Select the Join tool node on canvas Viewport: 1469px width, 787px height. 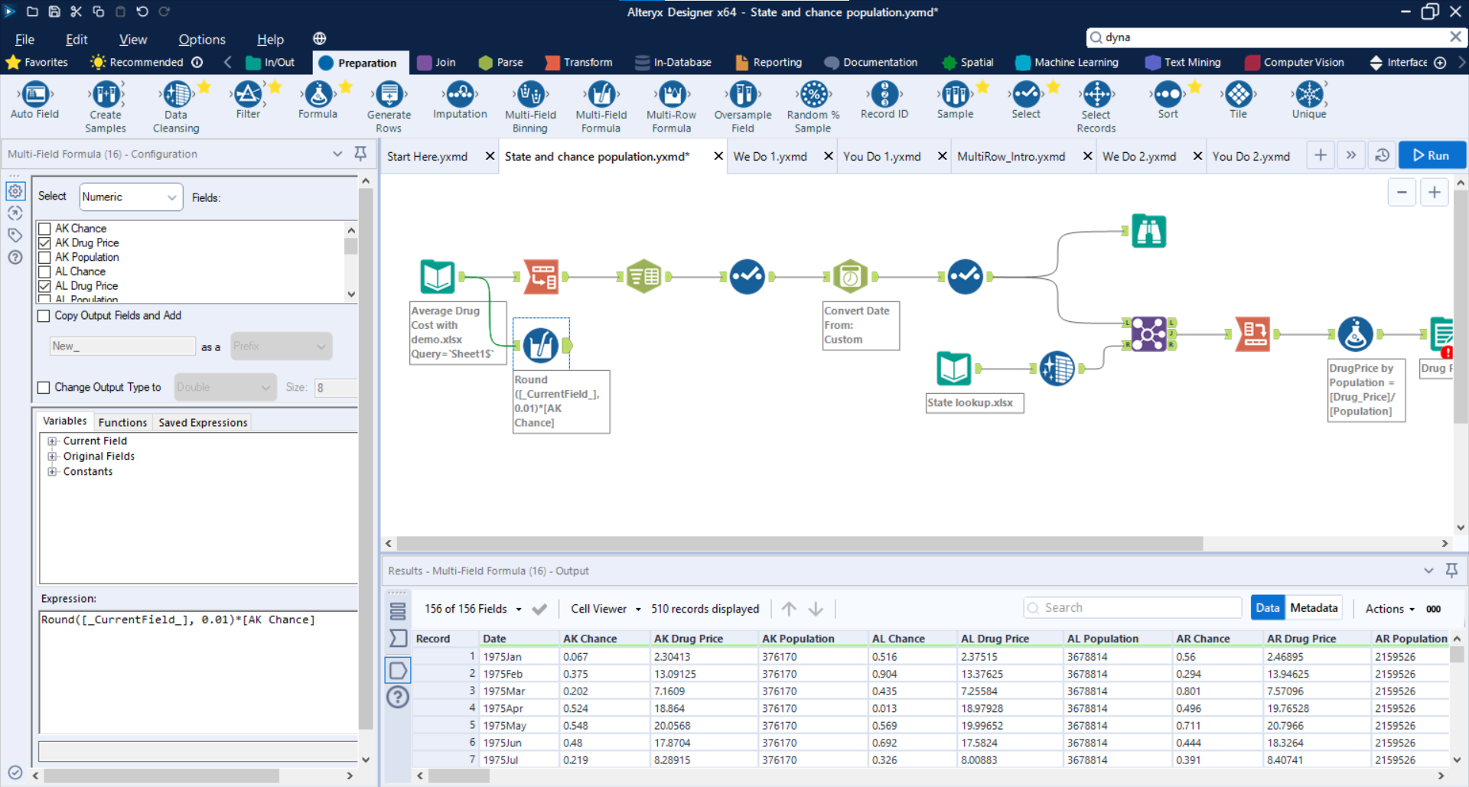(1148, 334)
